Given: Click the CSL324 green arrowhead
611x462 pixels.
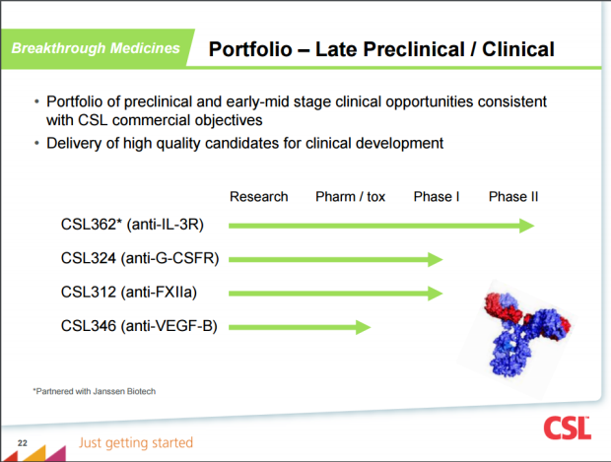Looking at the screenshot, I should [435, 259].
